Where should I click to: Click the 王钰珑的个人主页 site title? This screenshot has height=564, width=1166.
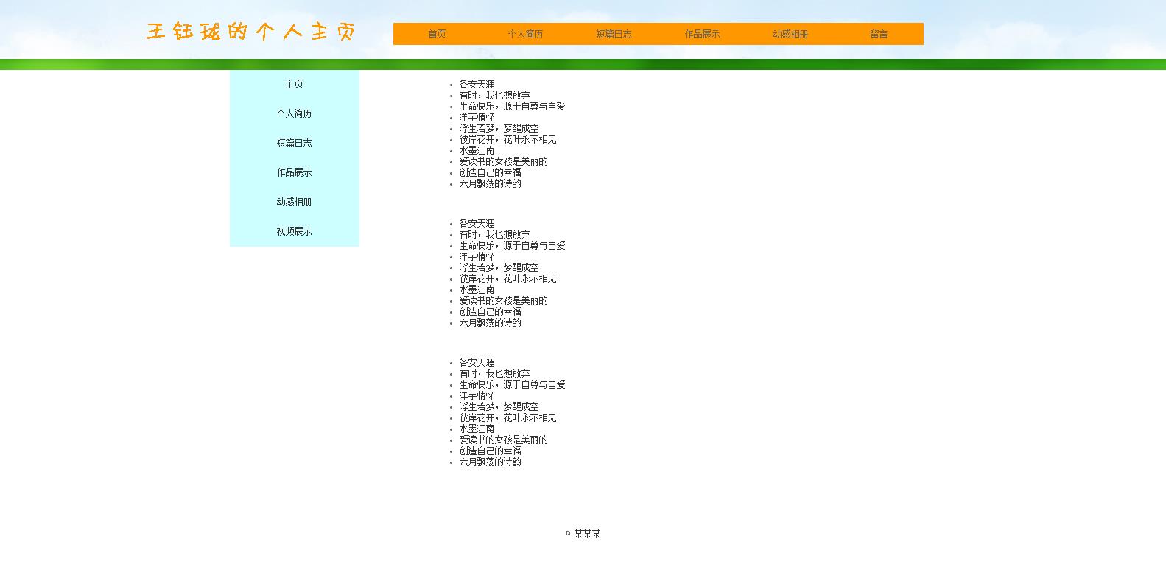pos(251,32)
